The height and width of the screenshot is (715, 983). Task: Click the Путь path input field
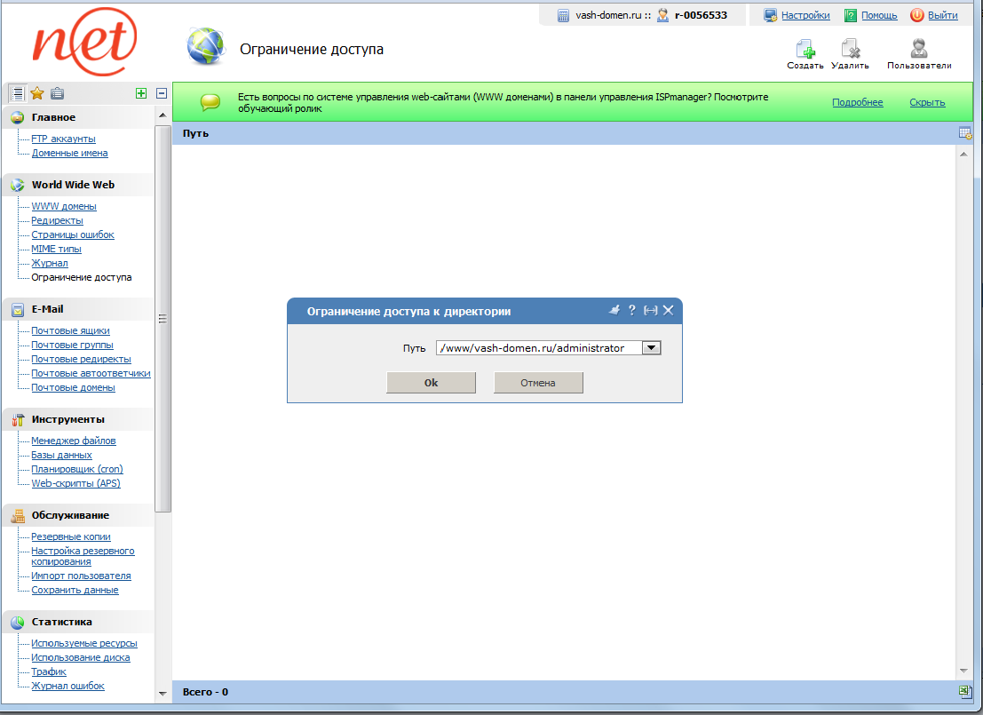(538, 348)
